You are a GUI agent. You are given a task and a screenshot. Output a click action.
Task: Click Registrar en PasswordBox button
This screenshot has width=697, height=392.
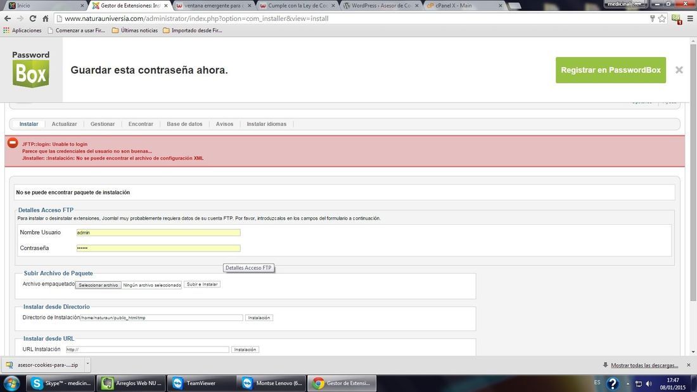611,70
